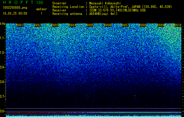The height and width of the screenshot is (117, 184).
Task: Click the Ovserver field label
Action: (59, 3)
